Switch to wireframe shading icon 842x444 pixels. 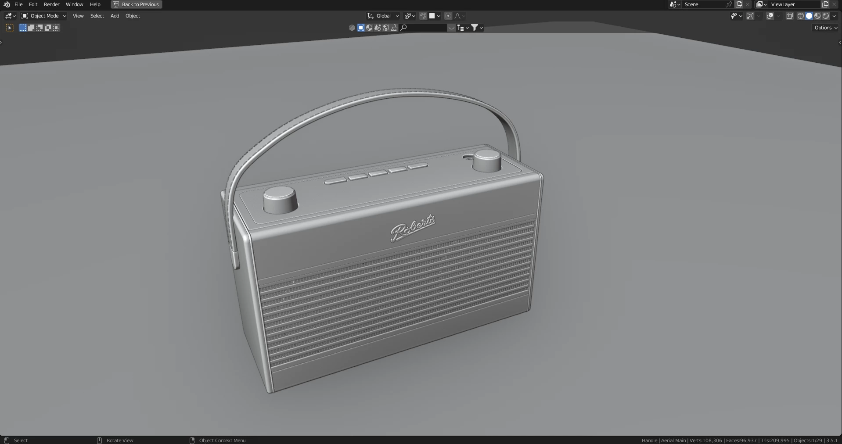[801, 16]
